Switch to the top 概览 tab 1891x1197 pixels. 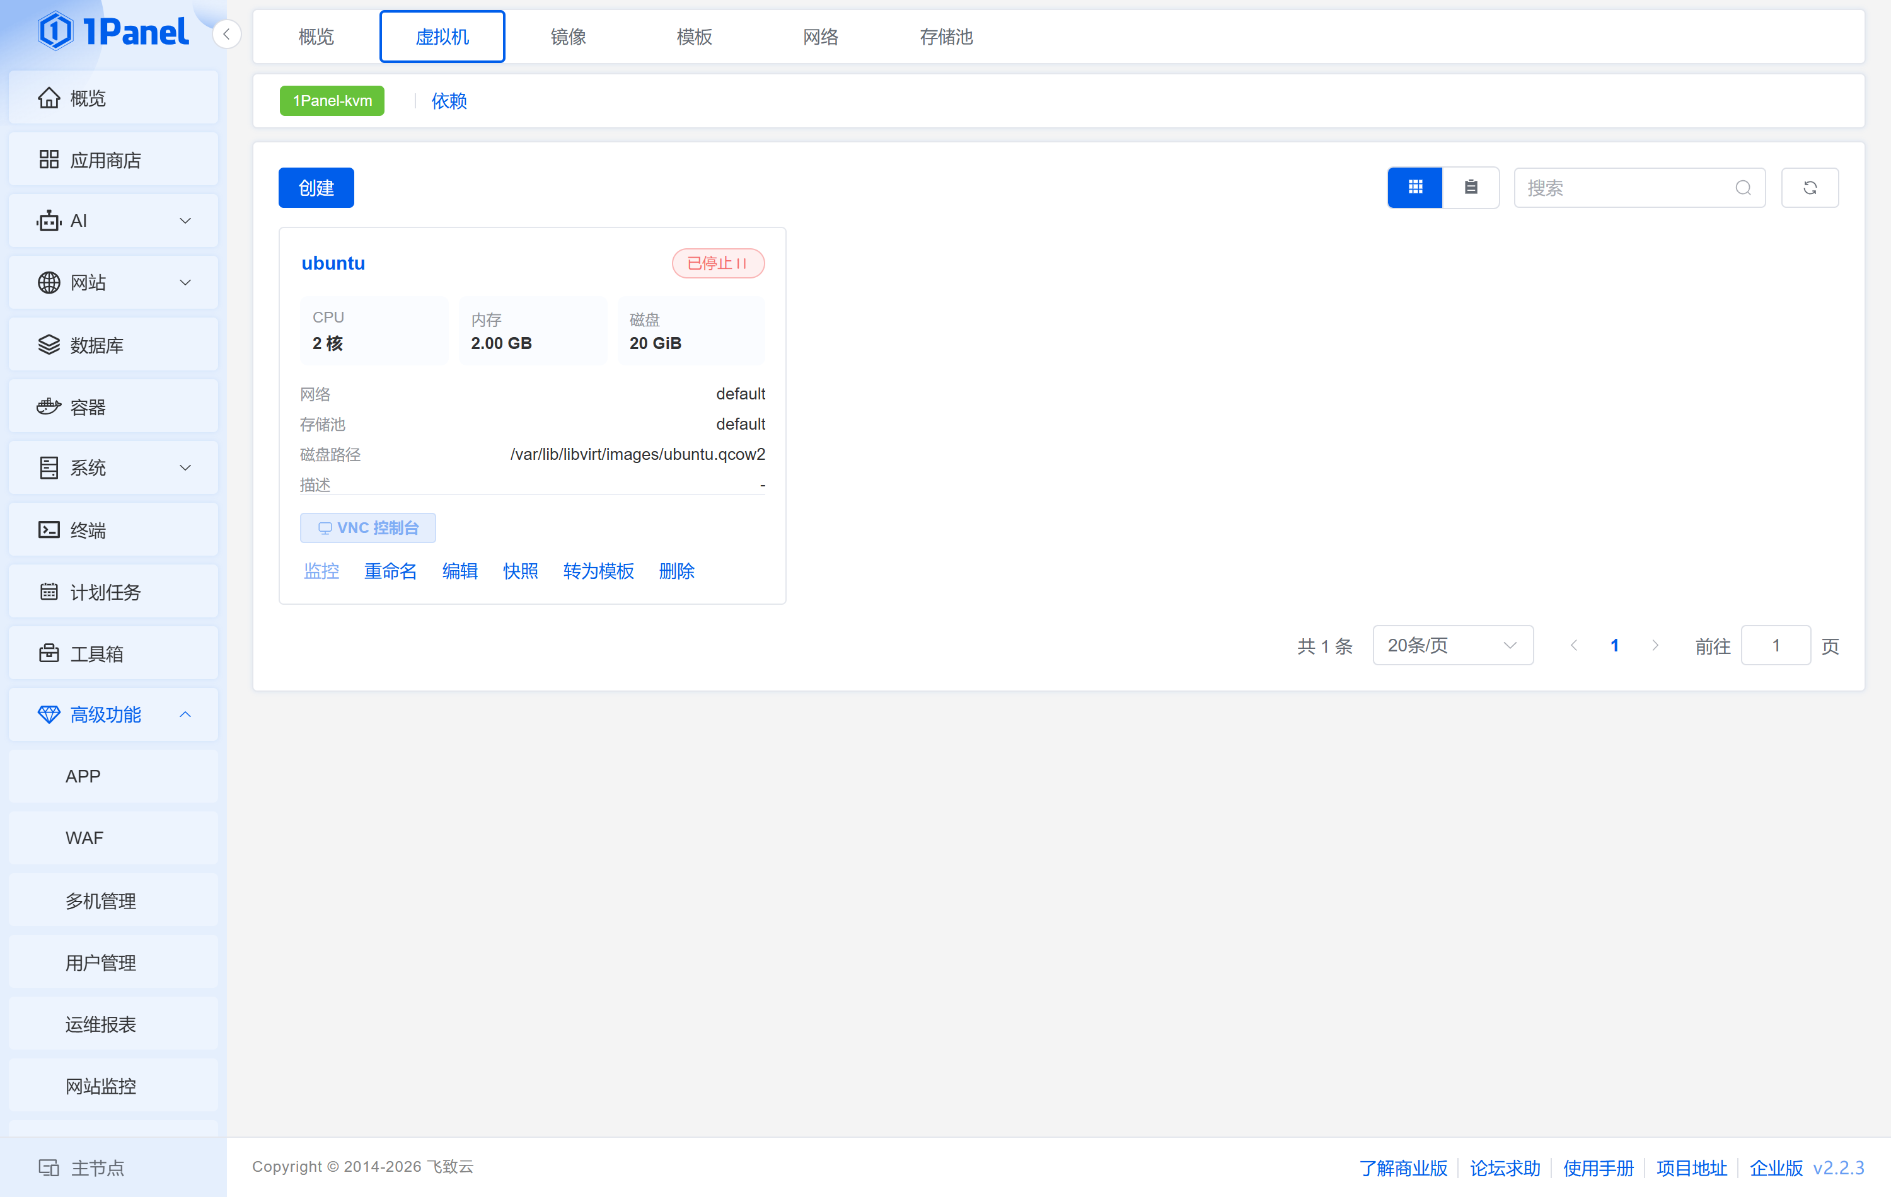316,37
